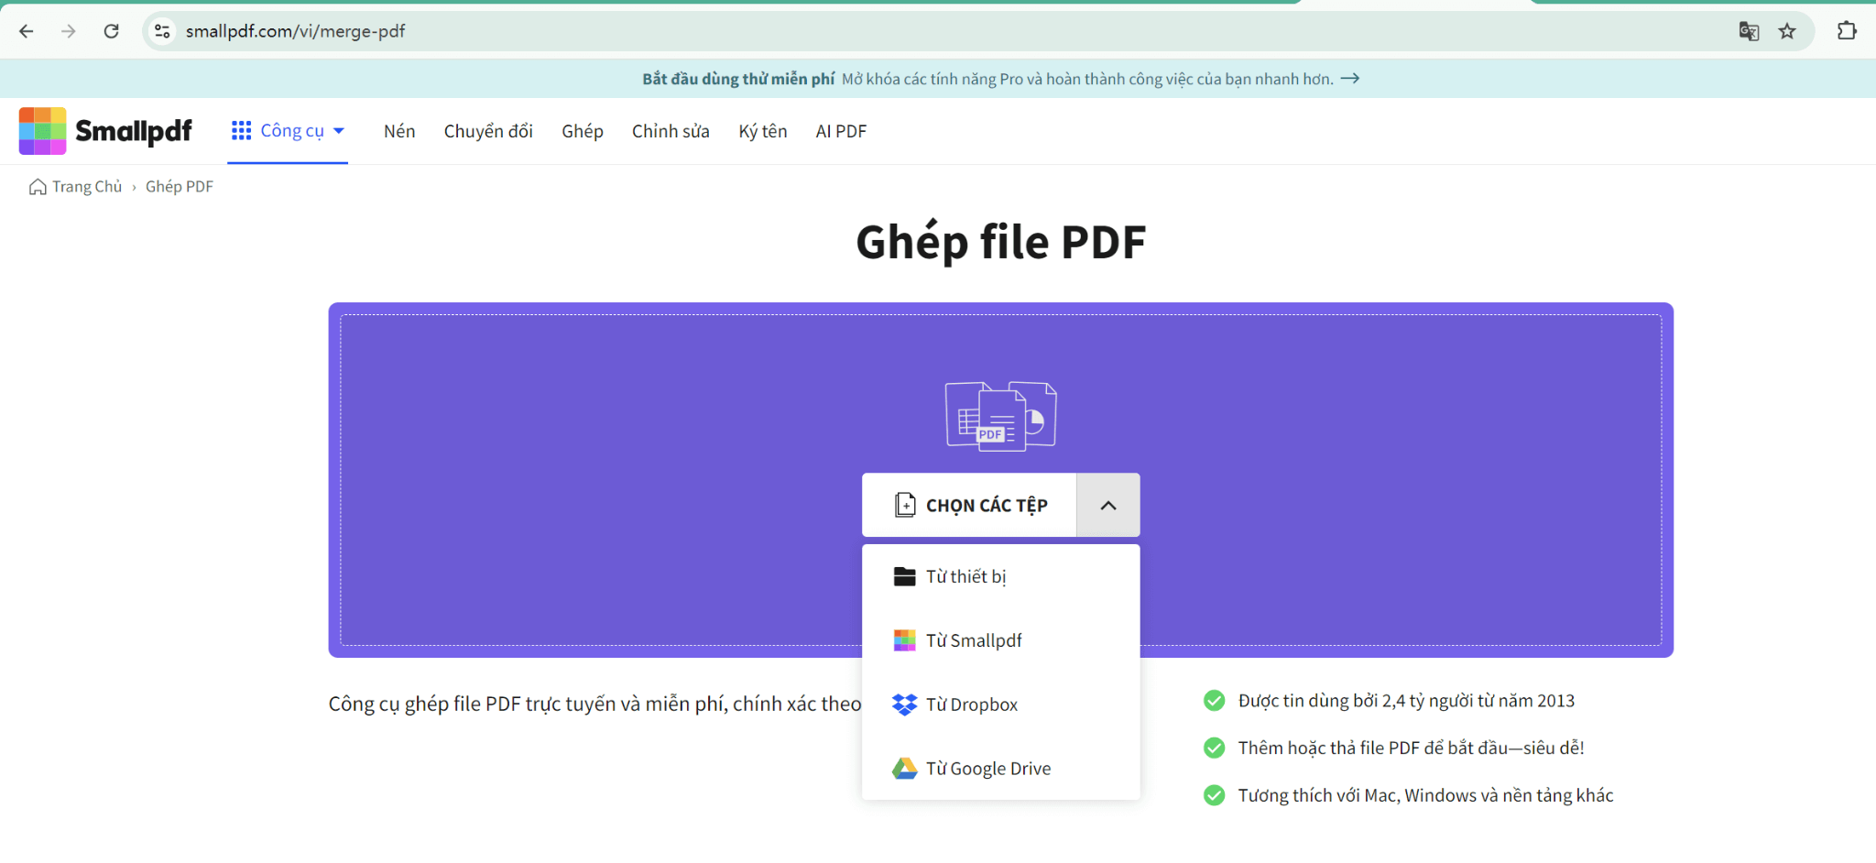1876x863 pixels.
Task: Click the file-plus icon on CHỌN CÁC TỆP
Action: pos(905,505)
